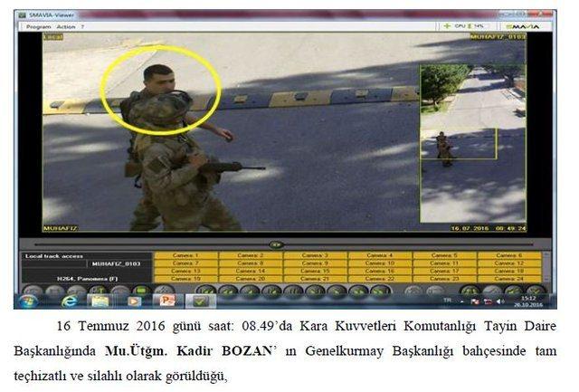Open File Explorer folder taskbar icon

pos(100,300)
